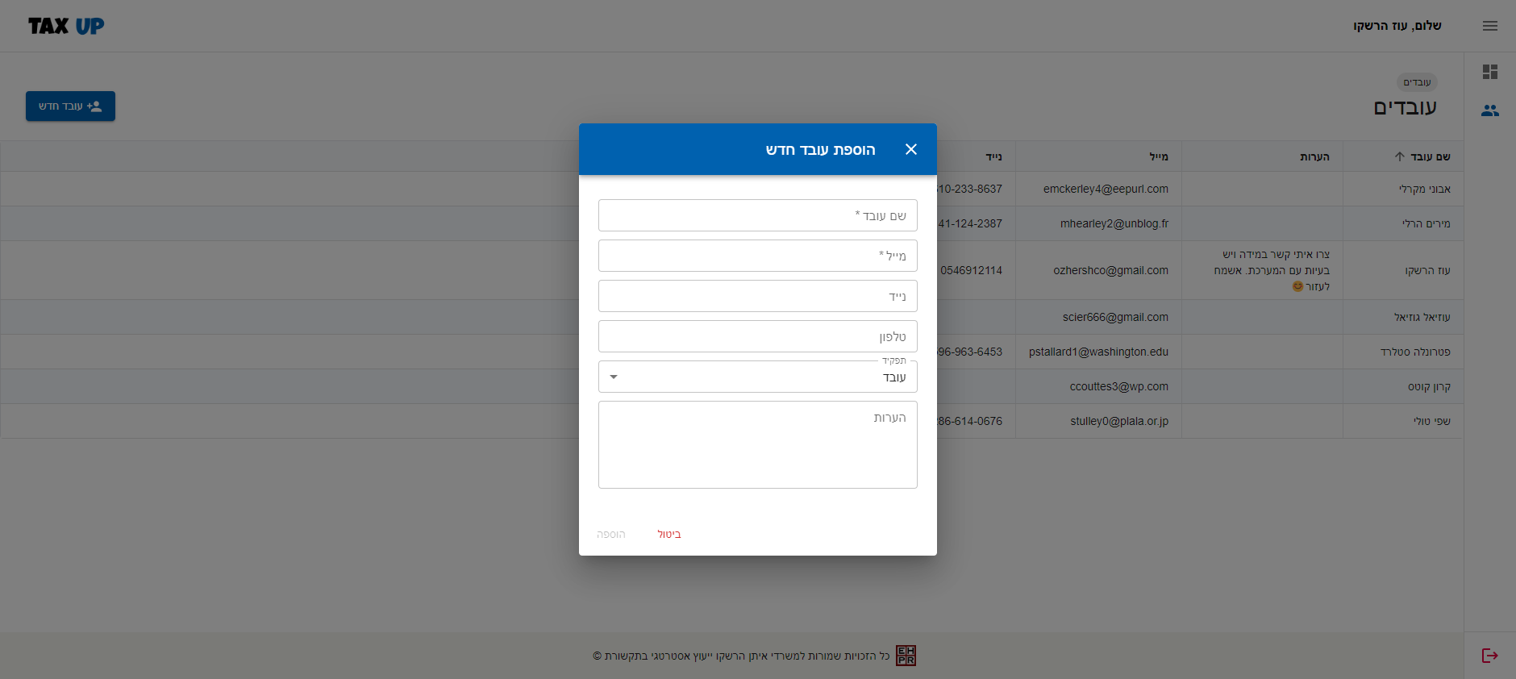The image size is (1516, 679).
Task: Click the sort arrow by employee name
Action: tap(1399, 156)
